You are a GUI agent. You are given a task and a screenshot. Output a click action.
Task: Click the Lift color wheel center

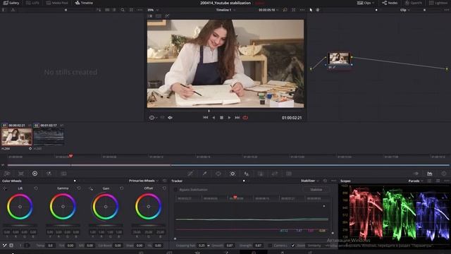pyautogui.click(x=20, y=207)
